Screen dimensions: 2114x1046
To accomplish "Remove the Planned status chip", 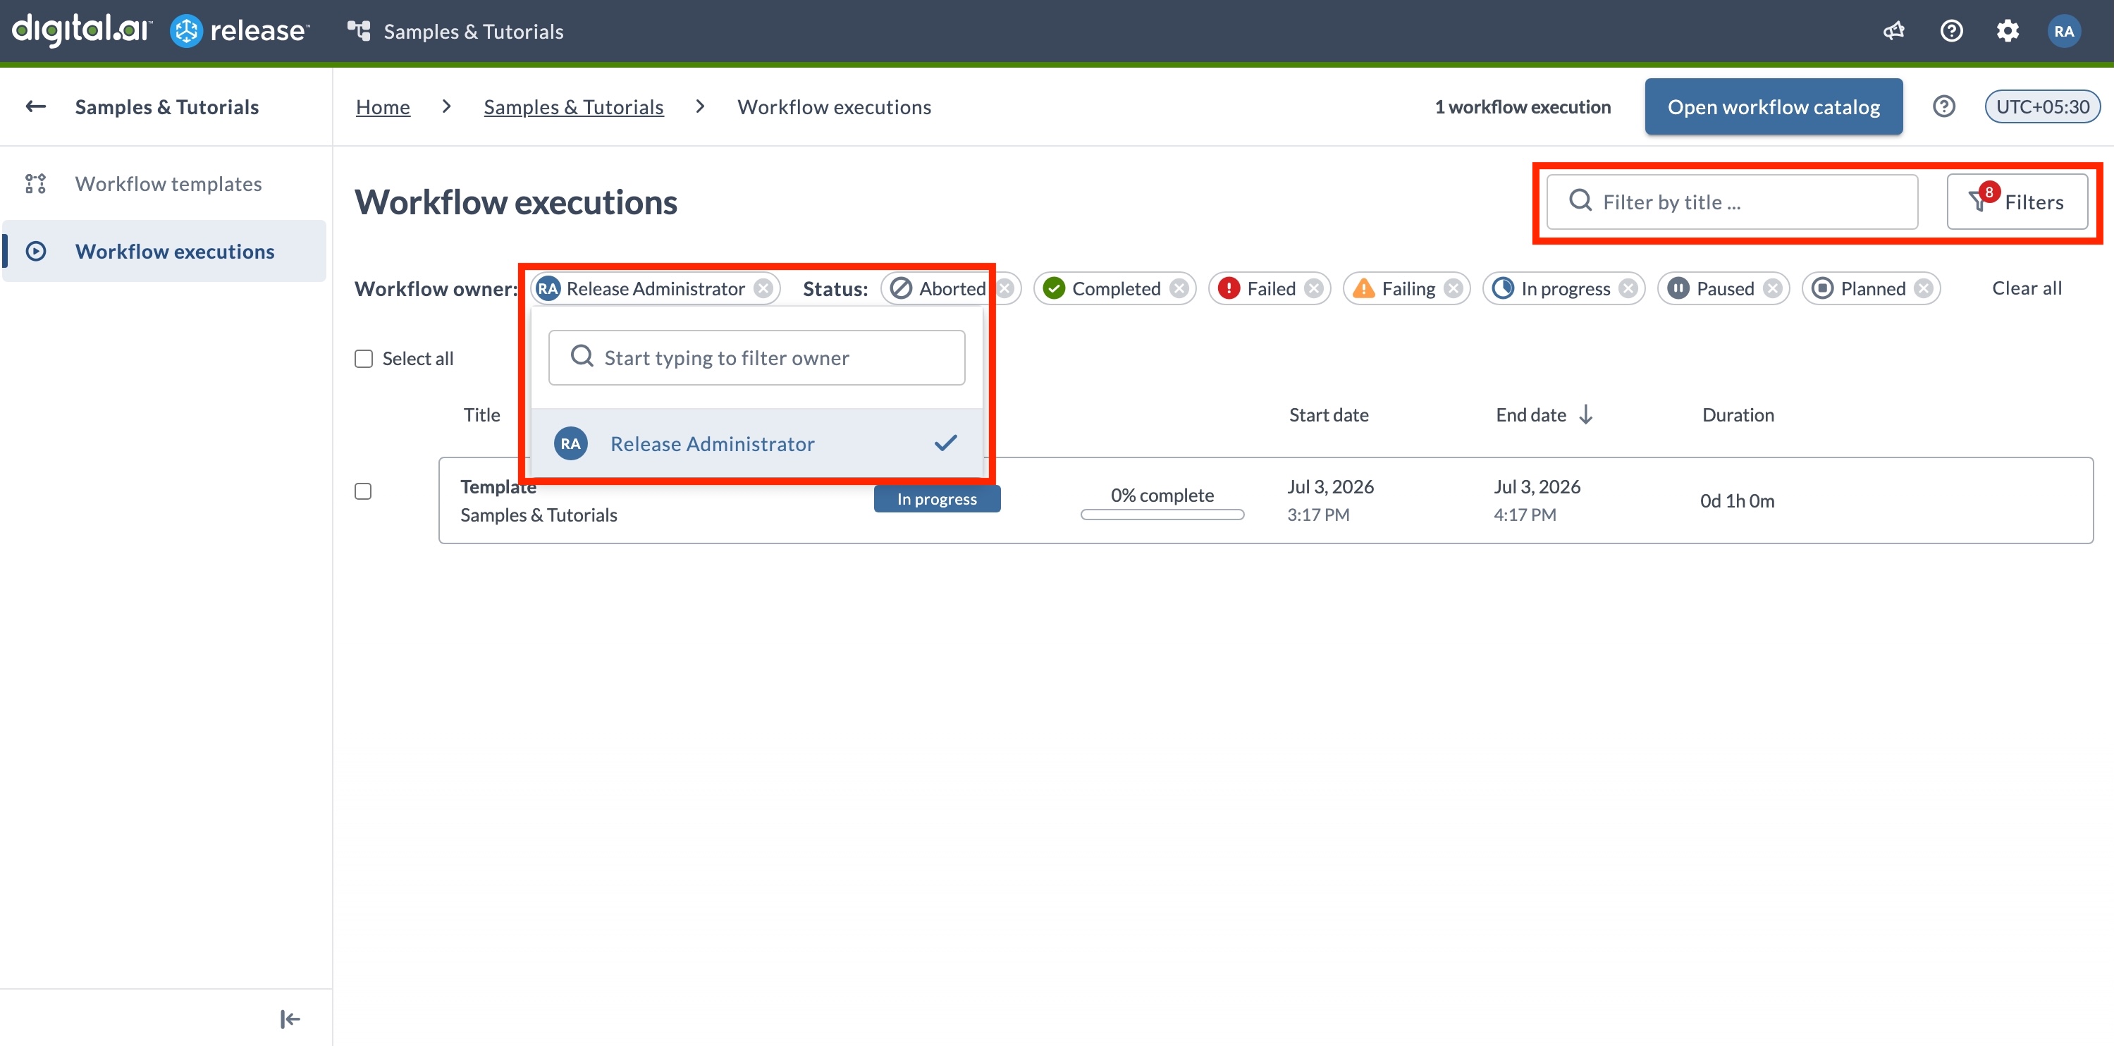I will [x=1924, y=289].
